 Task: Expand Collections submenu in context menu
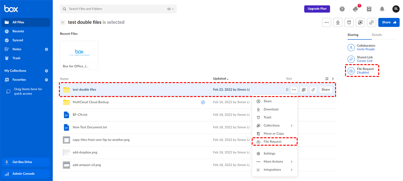275,126
